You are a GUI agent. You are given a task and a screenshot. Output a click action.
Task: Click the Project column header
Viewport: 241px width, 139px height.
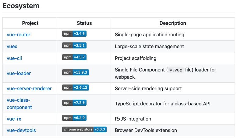(30, 23)
